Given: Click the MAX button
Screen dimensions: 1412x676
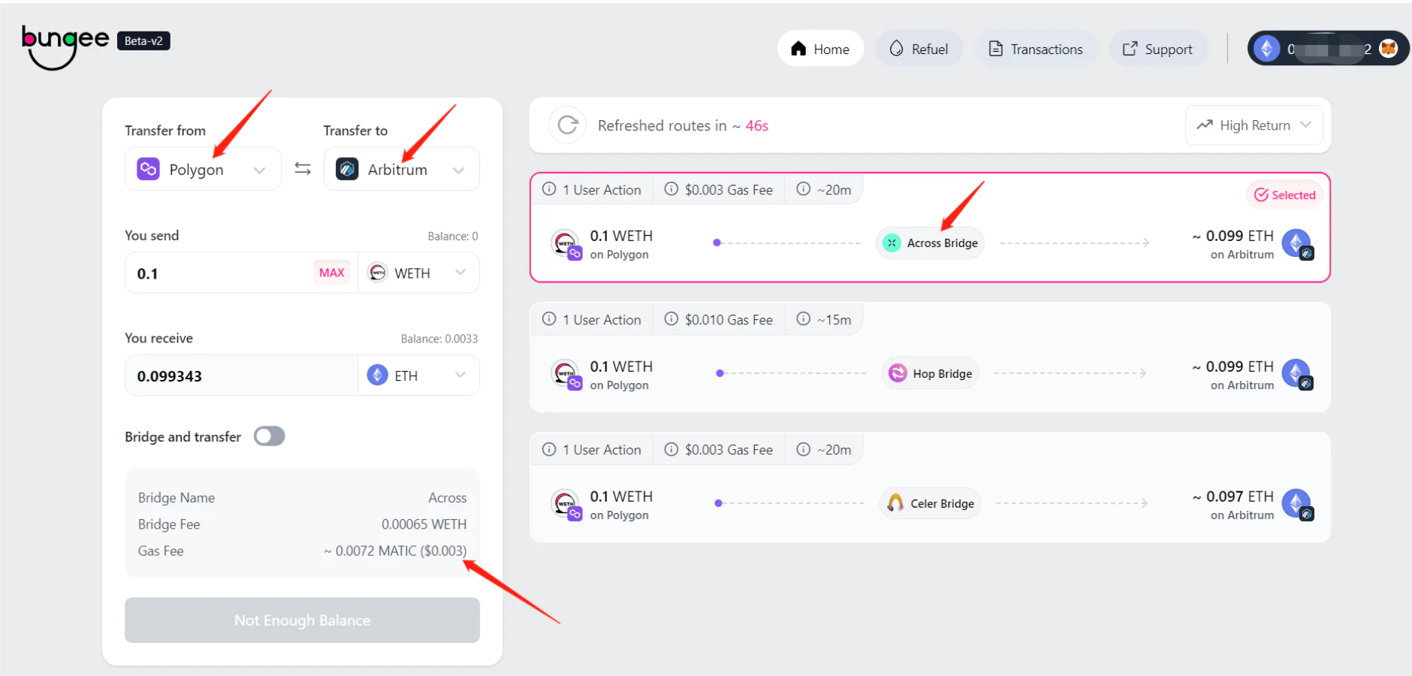Looking at the screenshot, I should [331, 273].
